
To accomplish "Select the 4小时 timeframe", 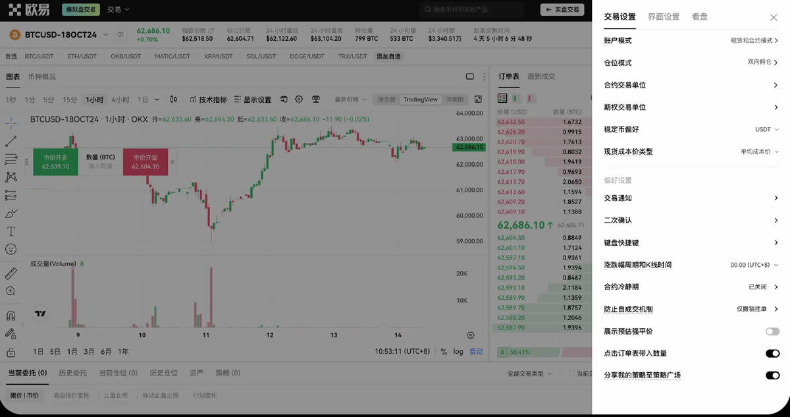I will 120,99.
